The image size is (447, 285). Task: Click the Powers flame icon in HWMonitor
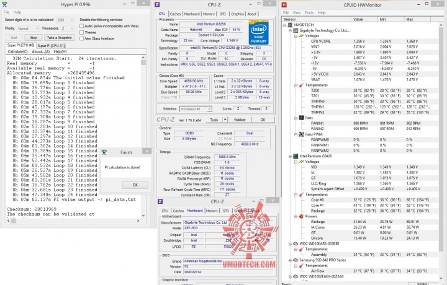point(301,216)
